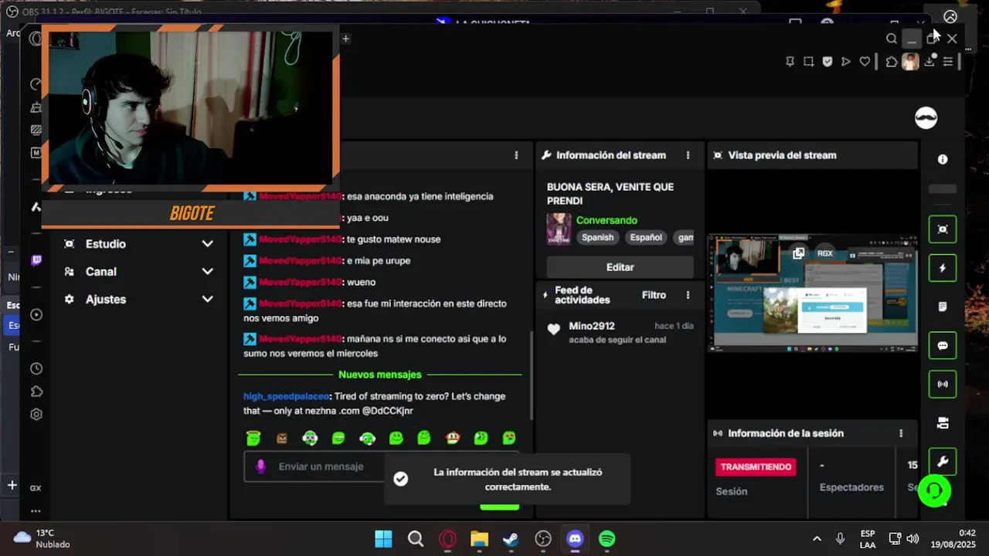Click the pin icon in browser toolbar
This screenshot has width=989, height=556.
[x=790, y=62]
